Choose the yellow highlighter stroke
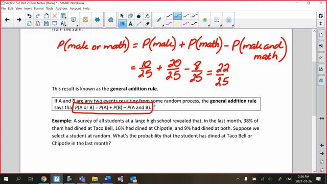 [x=177, y=24]
